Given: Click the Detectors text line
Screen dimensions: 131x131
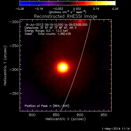Looking at the screenshot, I should (51, 28).
